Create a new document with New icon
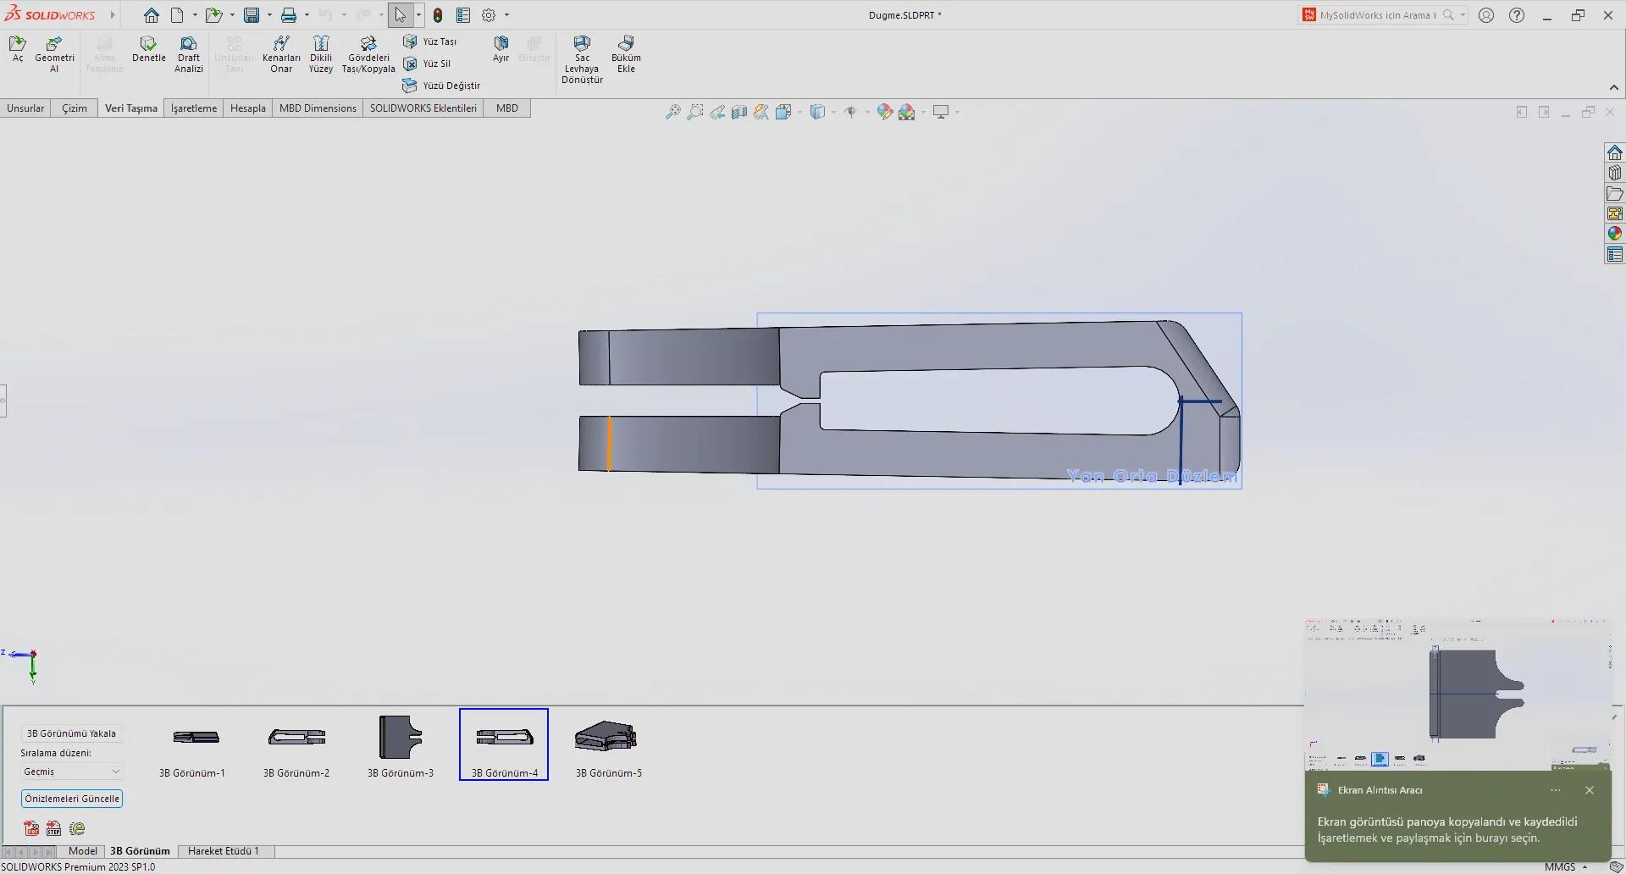Image resolution: width=1626 pixels, height=874 pixels. [x=177, y=15]
